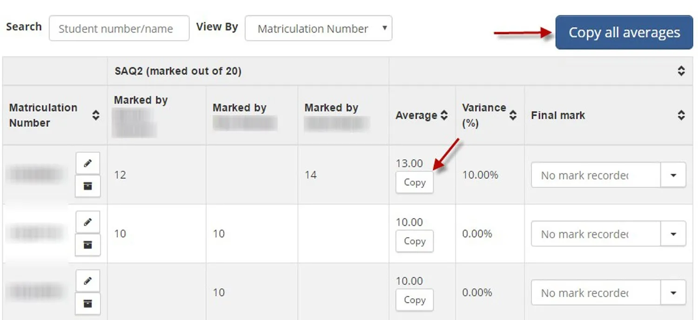Open the View By Matriculation Number dropdown
Image resolution: width=698 pixels, height=320 pixels.
click(318, 29)
